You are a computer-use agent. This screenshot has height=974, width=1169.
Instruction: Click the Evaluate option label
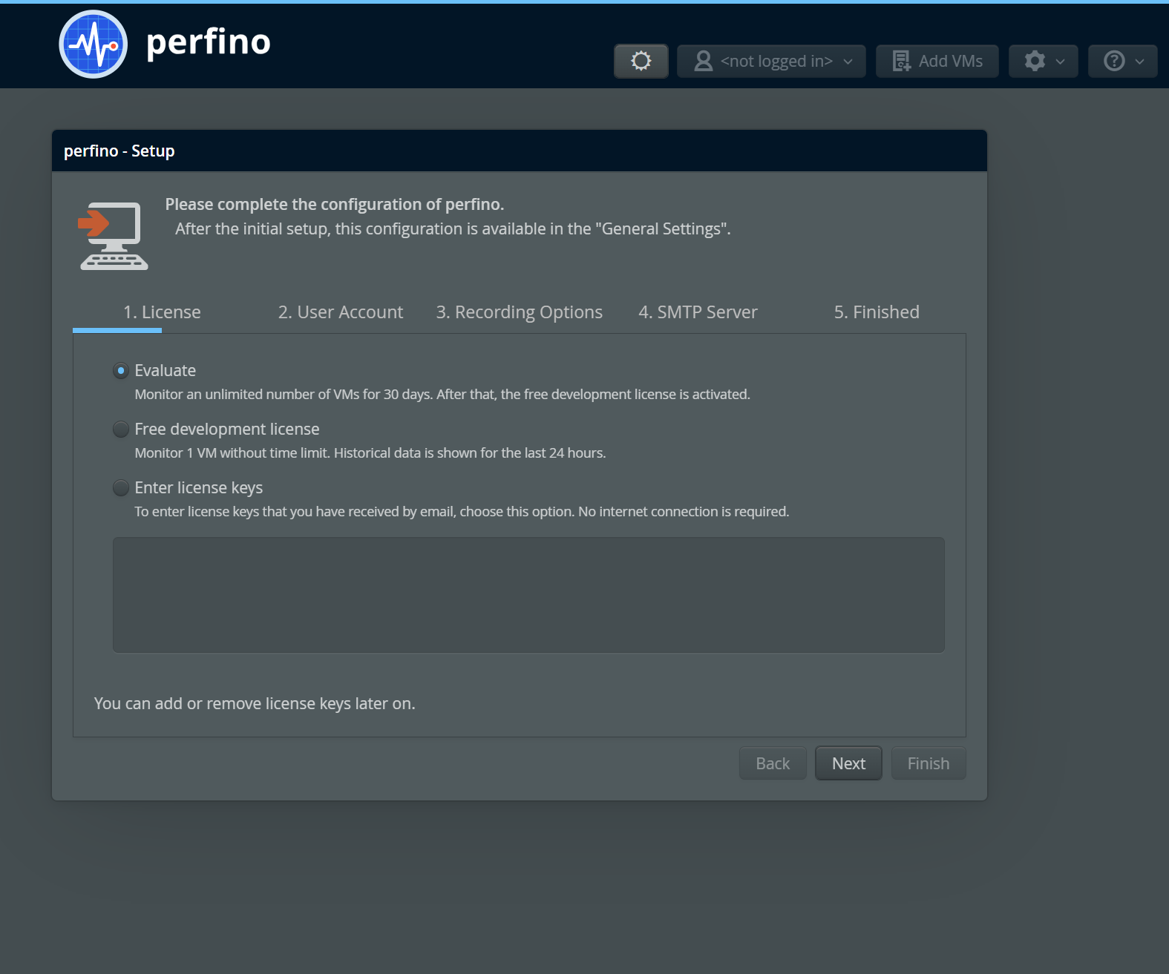pyautogui.click(x=166, y=370)
